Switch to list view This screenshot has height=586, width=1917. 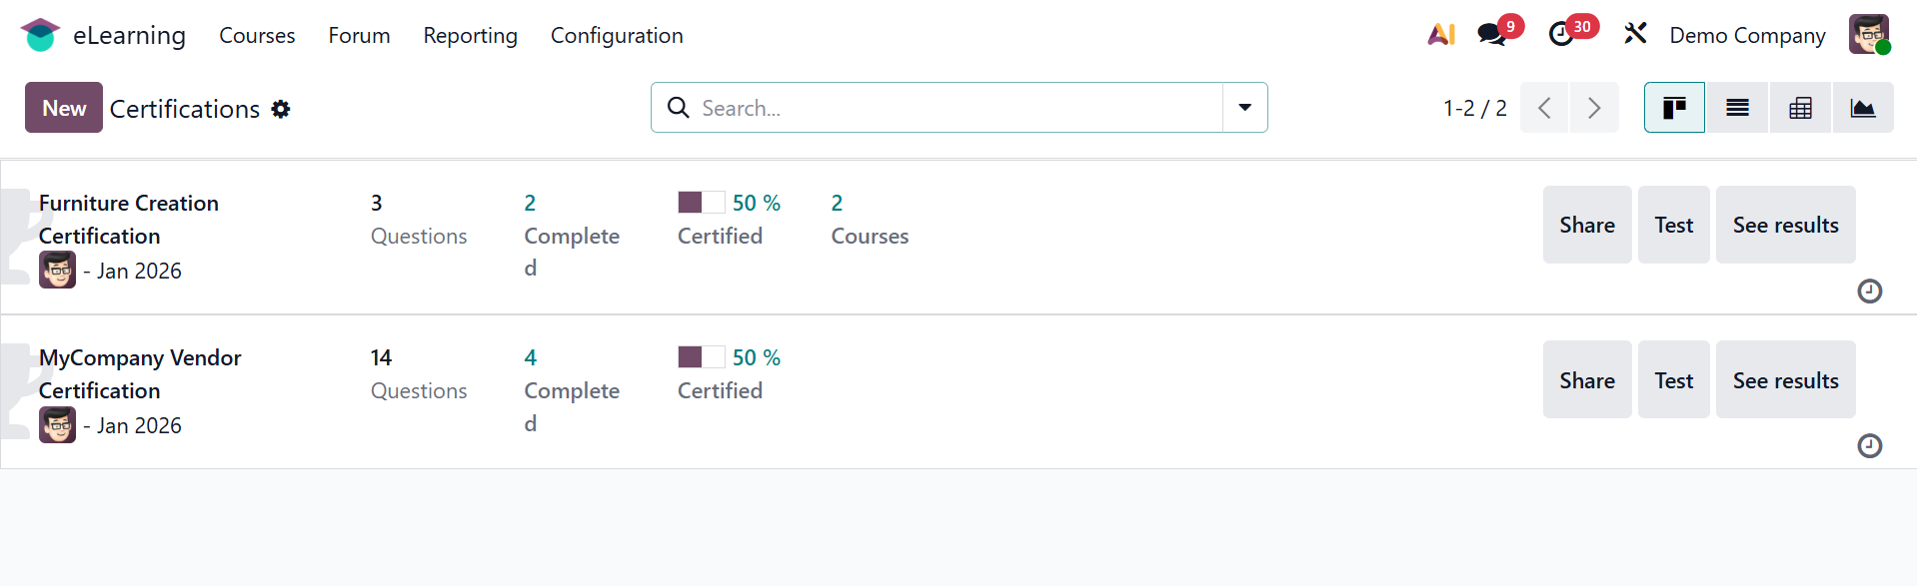click(x=1737, y=108)
